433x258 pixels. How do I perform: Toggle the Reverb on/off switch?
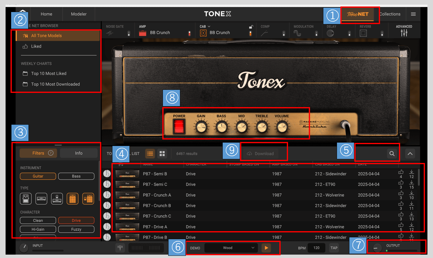coord(382,33)
